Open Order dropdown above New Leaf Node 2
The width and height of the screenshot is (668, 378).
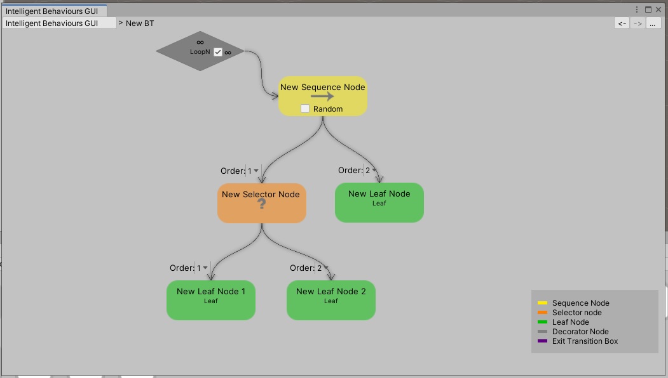pyautogui.click(x=322, y=268)
